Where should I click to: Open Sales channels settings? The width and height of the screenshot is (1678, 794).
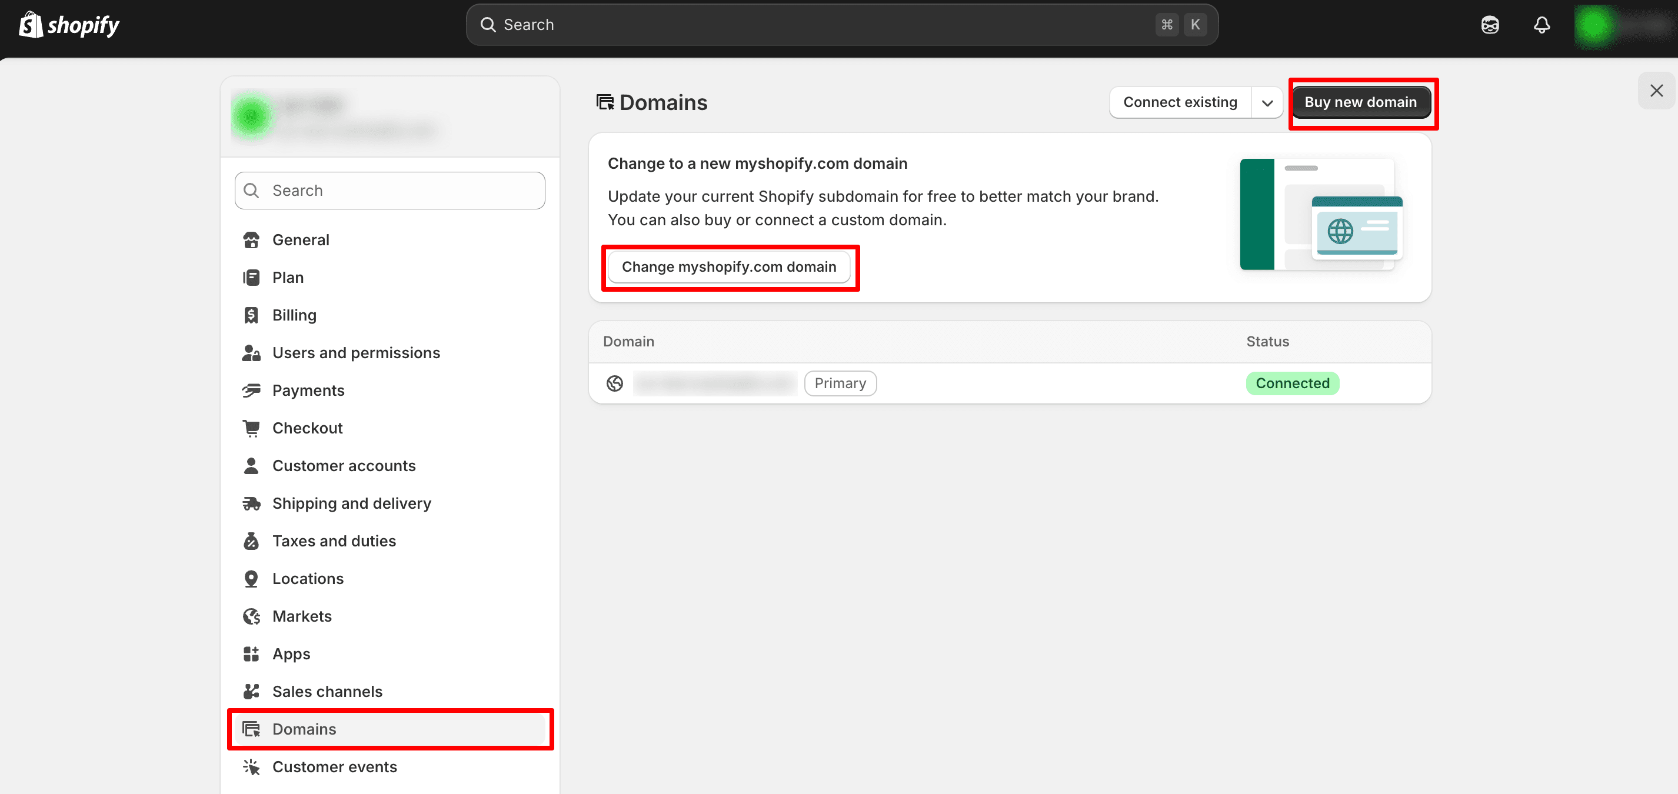(327, 692)
